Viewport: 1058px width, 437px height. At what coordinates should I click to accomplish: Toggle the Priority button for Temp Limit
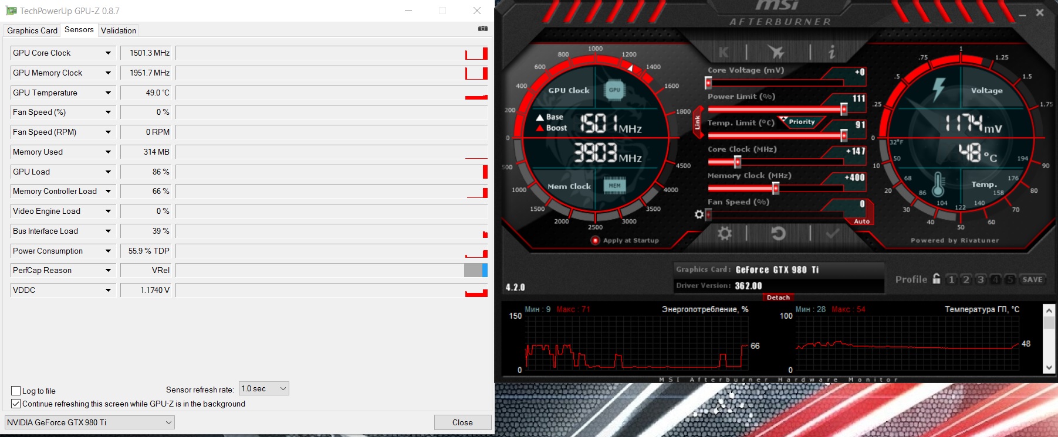pos(800,122)
